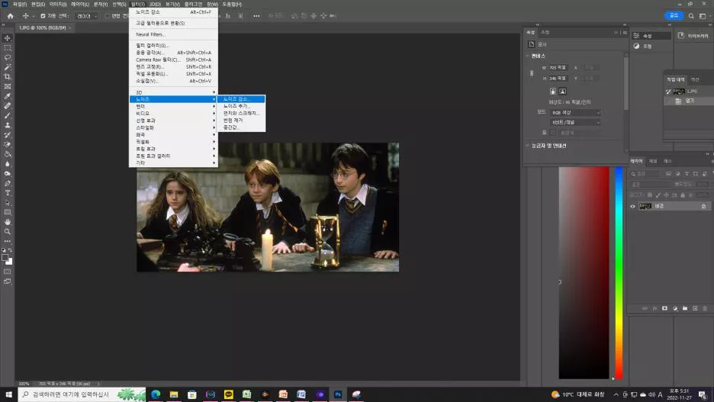This screenshot has height=402, width=714.
Task: Click the rainbow hue slider strip
Action: 619,272
